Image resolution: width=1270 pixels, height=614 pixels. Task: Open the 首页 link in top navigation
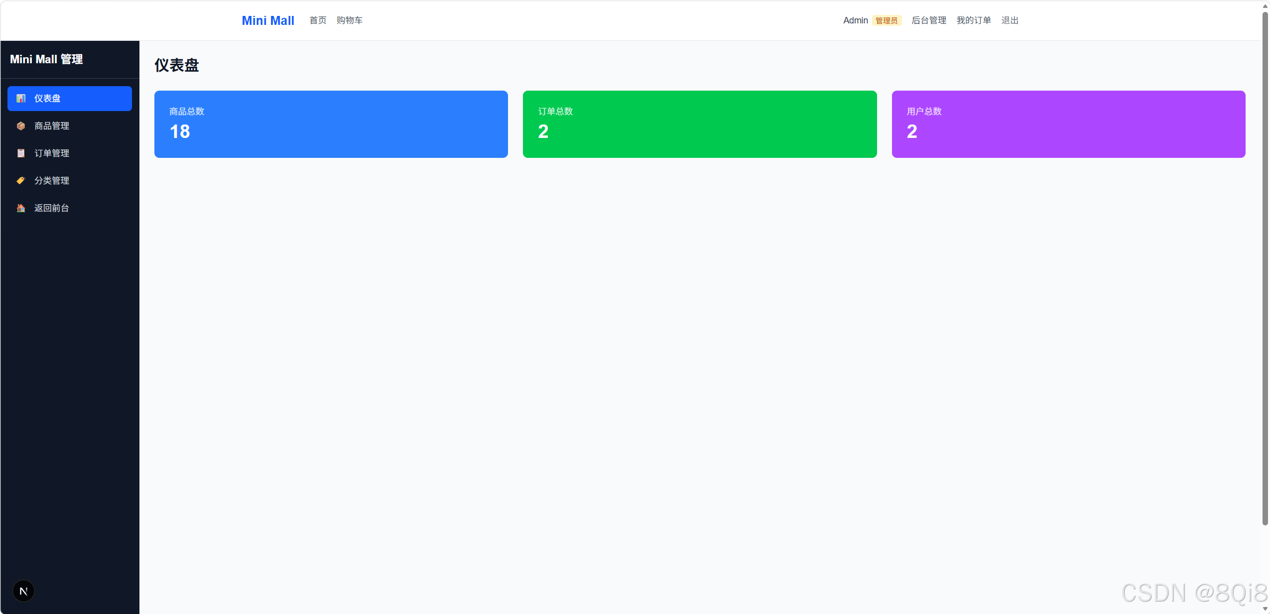click(x=318, y=20)
